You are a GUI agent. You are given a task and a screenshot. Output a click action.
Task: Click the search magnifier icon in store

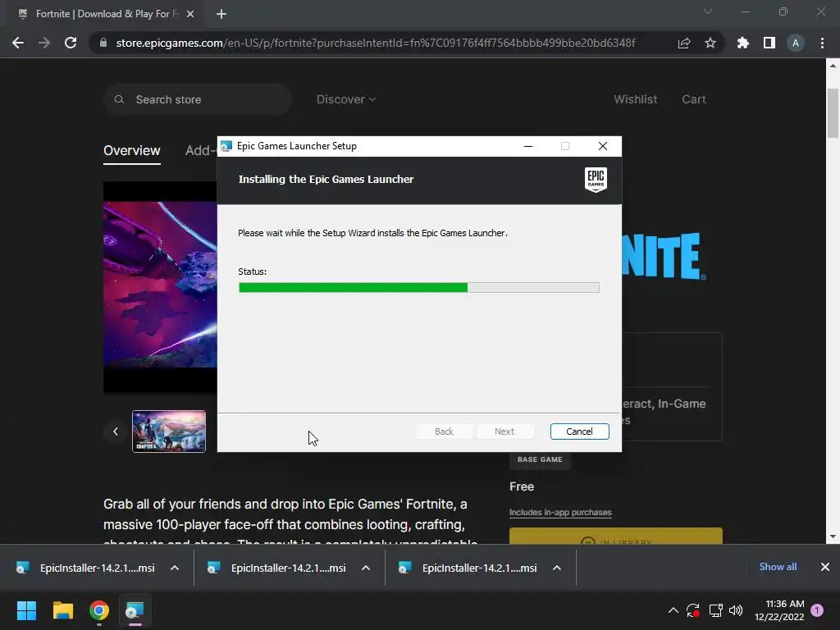coord(120,99)
